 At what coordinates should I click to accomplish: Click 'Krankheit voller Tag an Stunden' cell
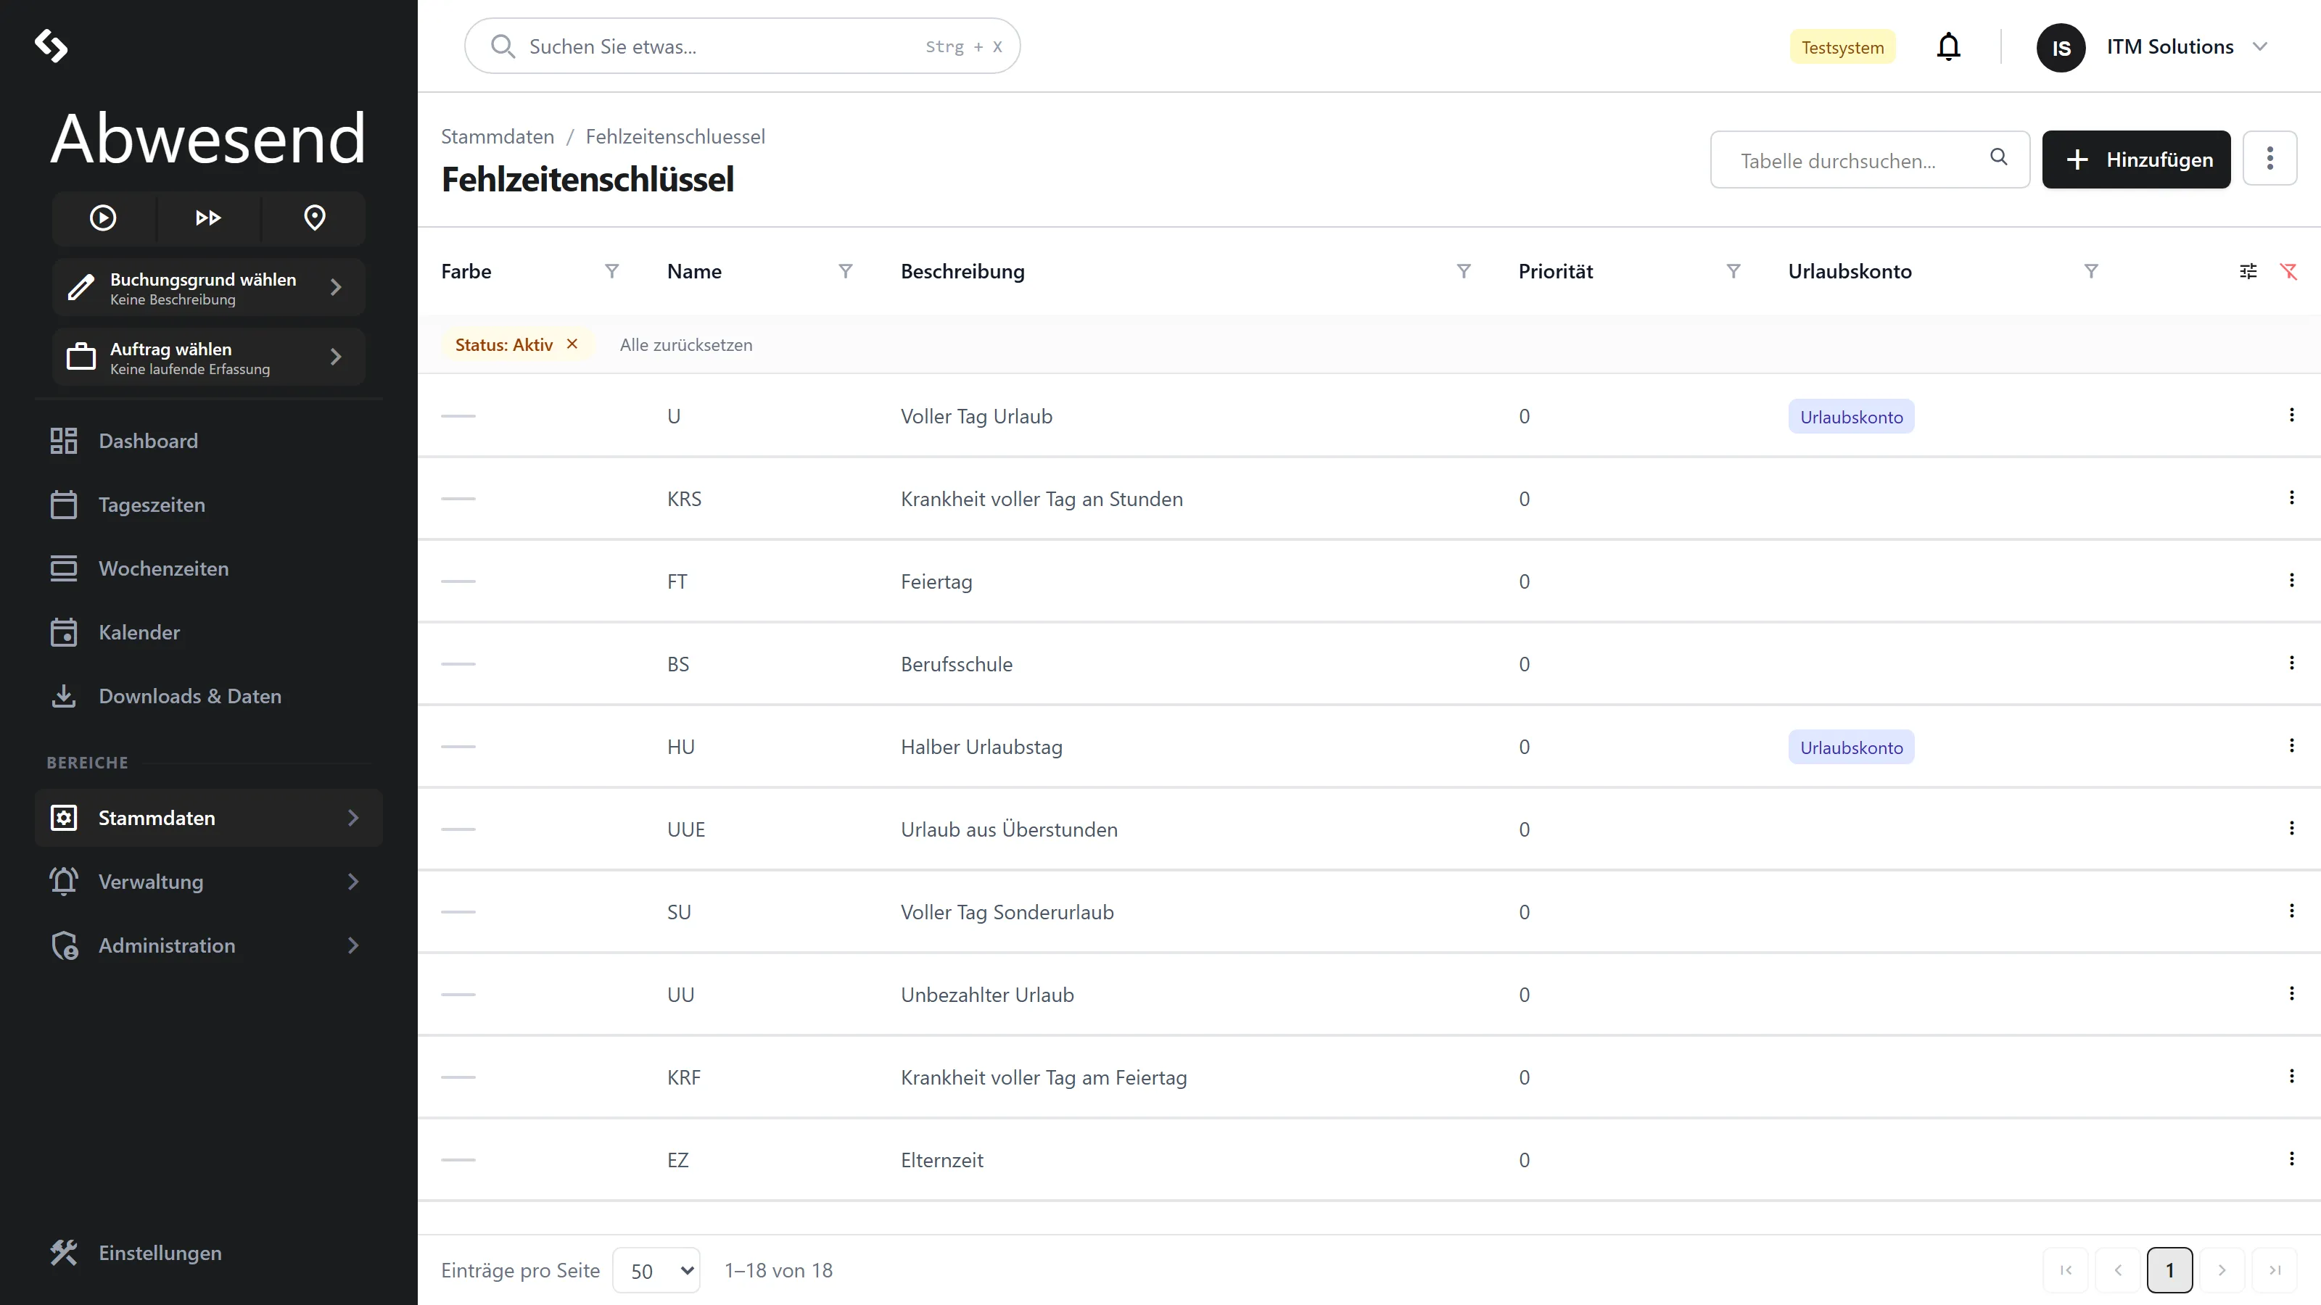coord(1042,499)
